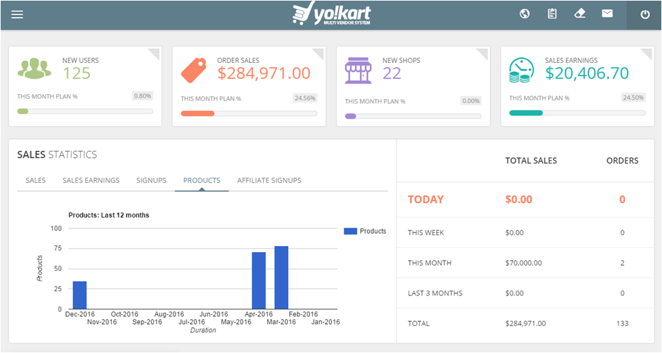The image size is (662, 353).
Task: Click the New Shops count 22
Action: [x=392, y=73]
